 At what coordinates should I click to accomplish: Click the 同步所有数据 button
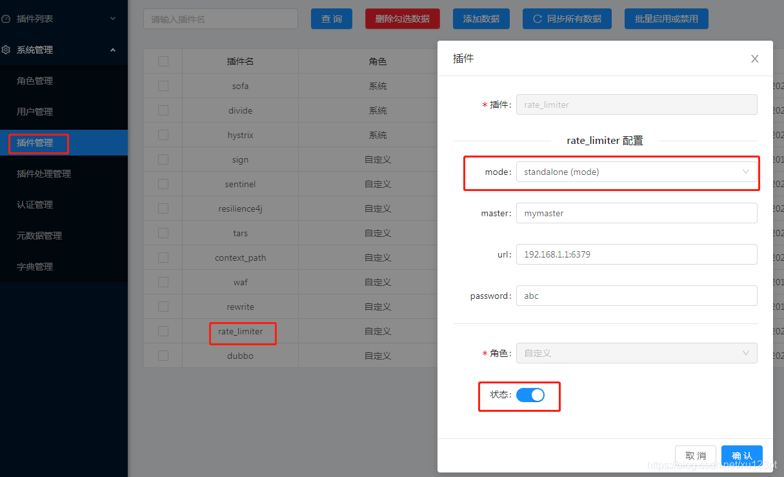(567, 19)
